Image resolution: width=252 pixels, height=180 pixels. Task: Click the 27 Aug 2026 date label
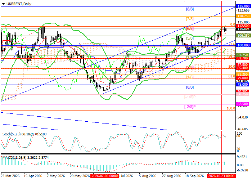click(171, 176)
